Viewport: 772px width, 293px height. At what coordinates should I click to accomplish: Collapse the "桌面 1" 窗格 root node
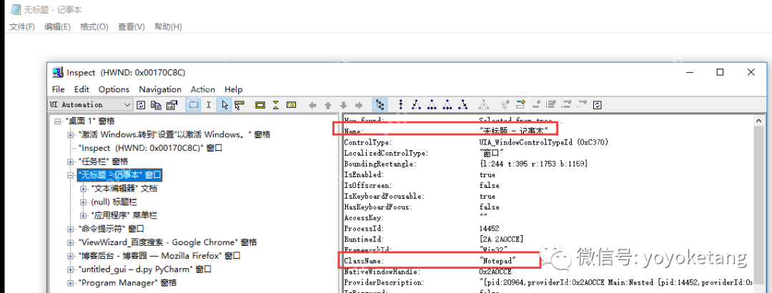click(58, 121)
